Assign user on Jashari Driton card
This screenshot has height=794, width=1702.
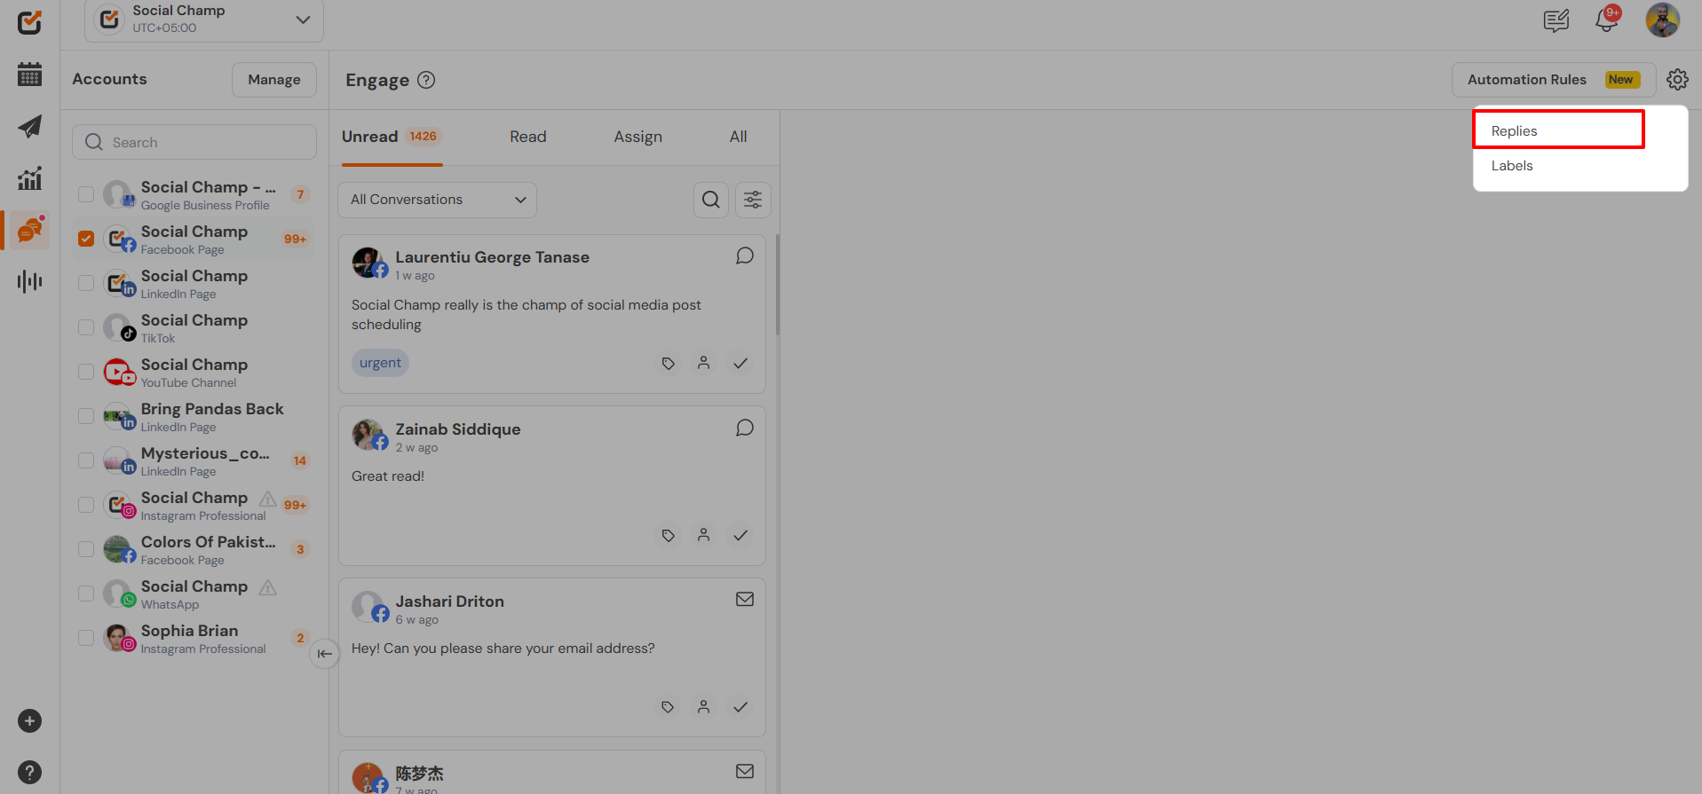[x=703, y=707]
